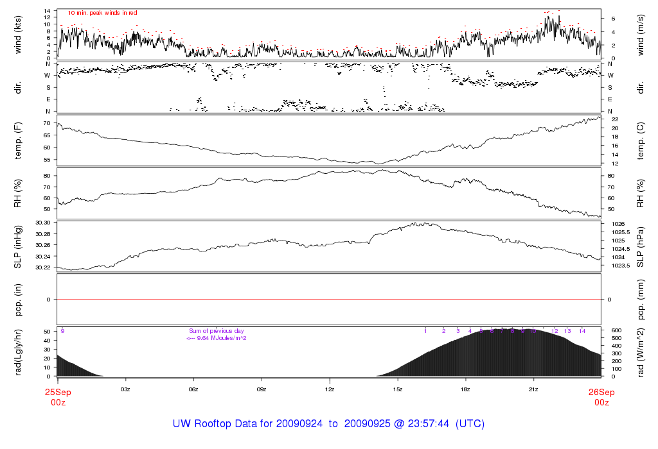658x449 pixels.
Task: Click the 18z time axis tick
Action: tap(465, 389)
